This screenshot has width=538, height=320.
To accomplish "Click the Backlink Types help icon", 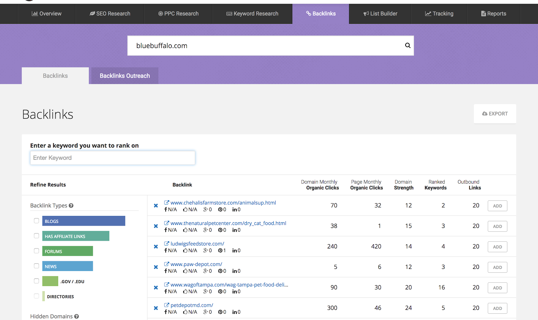I will pyautogui.click(x=71, y=205).
